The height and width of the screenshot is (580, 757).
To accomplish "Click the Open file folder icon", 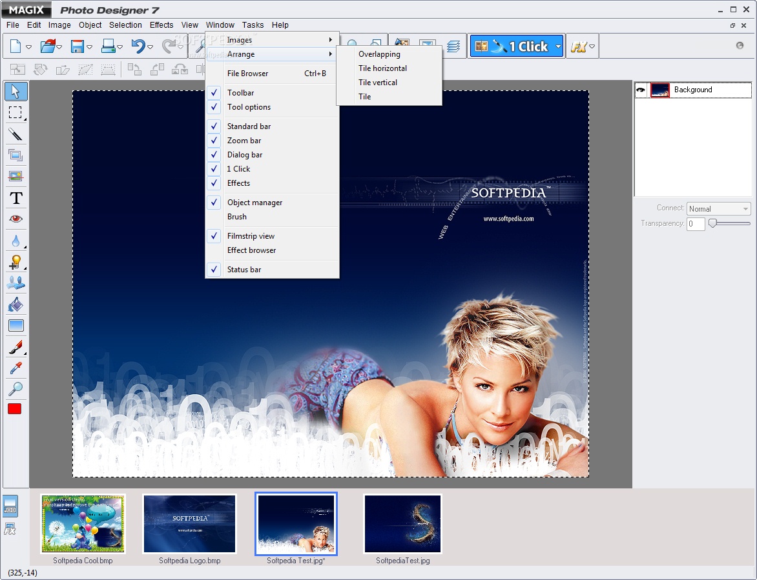I will pyautogui.click(x=47, y=46).
